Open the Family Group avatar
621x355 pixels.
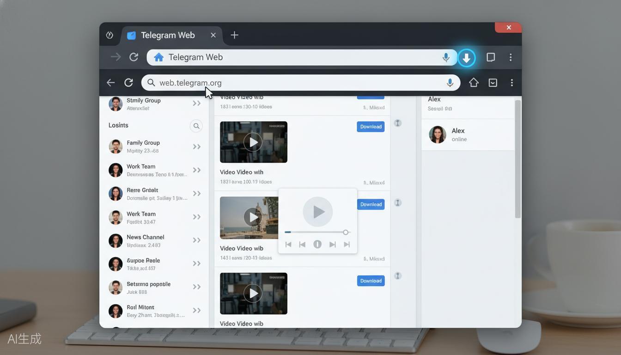pos(116,147)
